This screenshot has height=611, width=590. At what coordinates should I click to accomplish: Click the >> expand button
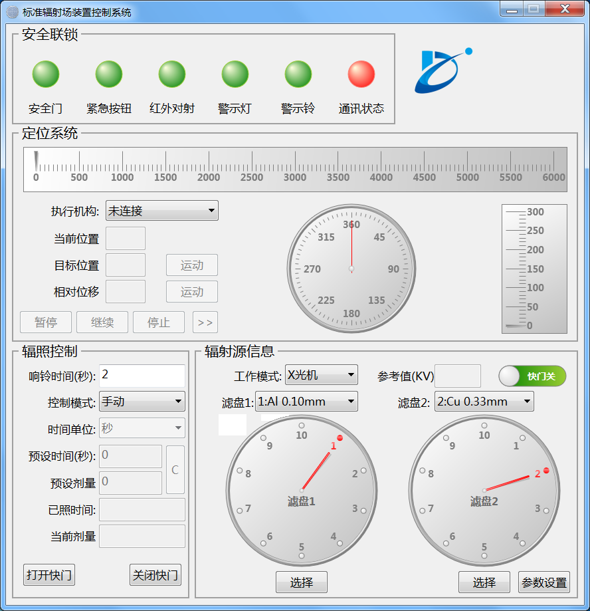[x=205, y=322]
